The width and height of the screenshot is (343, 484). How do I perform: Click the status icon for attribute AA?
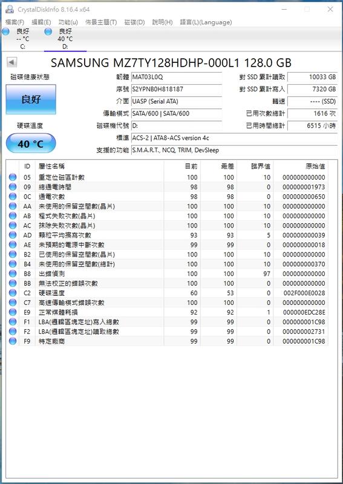pyautogui.click(x=13, y=206)
